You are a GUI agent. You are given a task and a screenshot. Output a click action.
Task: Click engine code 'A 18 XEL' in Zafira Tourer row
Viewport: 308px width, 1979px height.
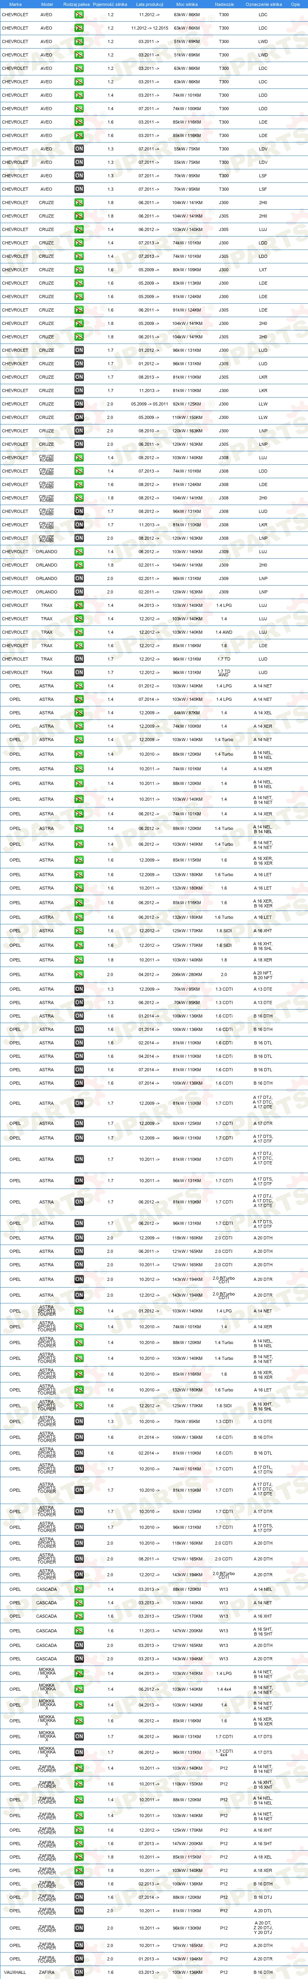[263, 1857]
